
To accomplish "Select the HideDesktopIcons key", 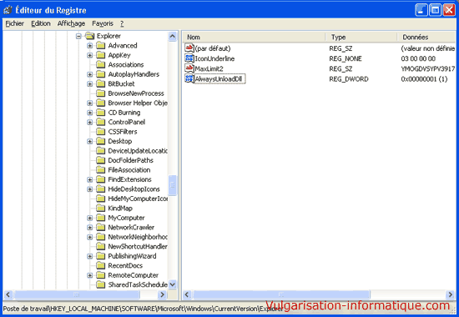I will (x=134, y=189).
